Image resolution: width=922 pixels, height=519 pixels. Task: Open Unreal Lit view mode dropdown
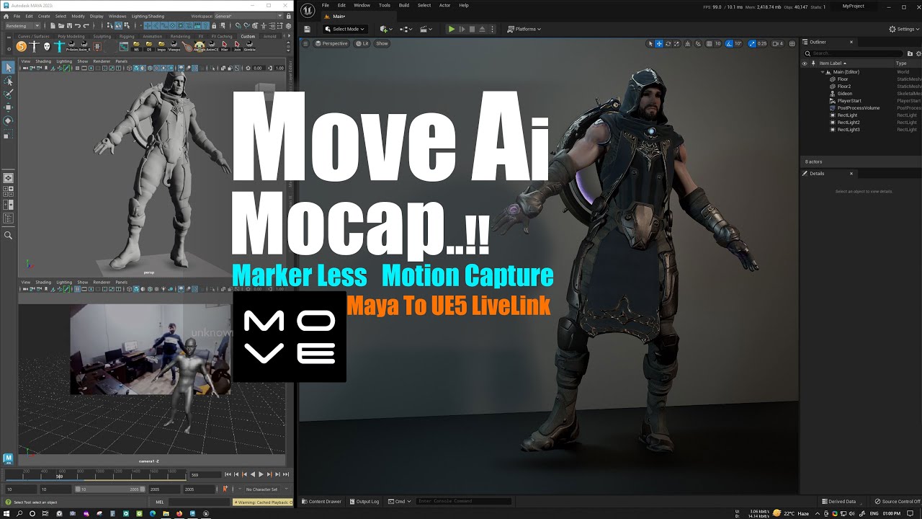tap(362, 43)
